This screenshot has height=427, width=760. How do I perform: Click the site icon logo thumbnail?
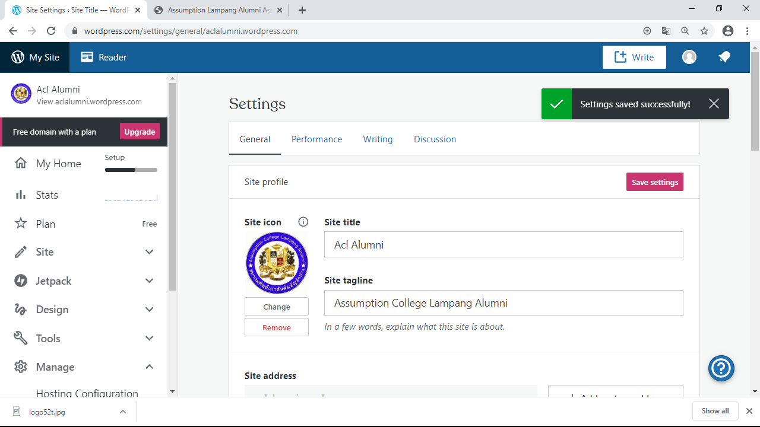277,263
